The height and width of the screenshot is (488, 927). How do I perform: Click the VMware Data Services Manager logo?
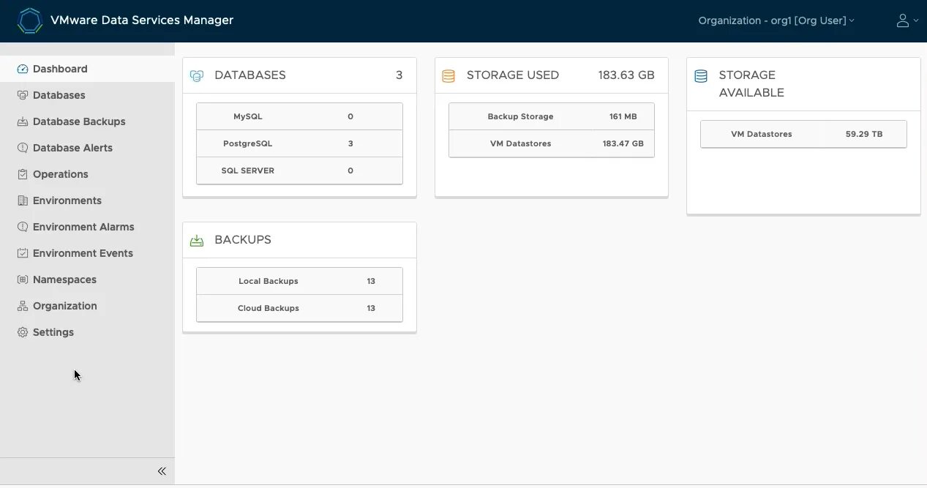click(30, 20)
